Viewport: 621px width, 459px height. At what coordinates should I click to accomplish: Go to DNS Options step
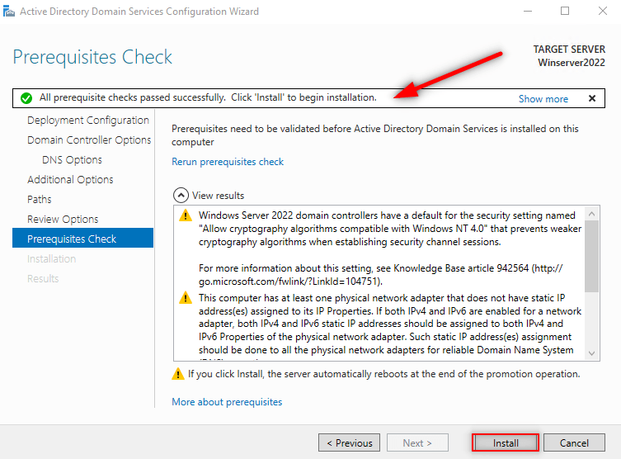click(x=72, y=160)
